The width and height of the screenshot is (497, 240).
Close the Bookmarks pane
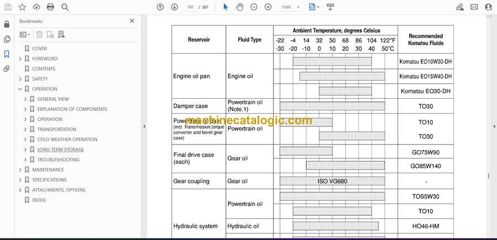(132, 21)
